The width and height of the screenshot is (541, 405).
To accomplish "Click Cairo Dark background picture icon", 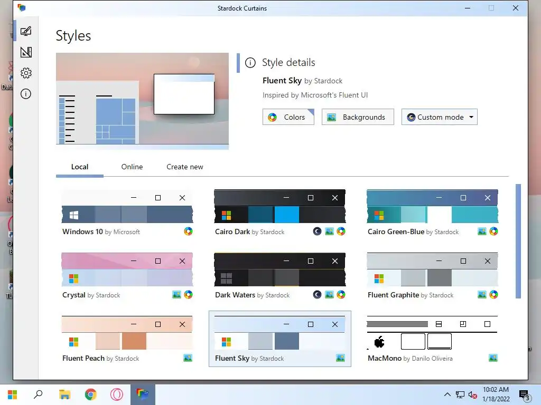I will [330, 232].
